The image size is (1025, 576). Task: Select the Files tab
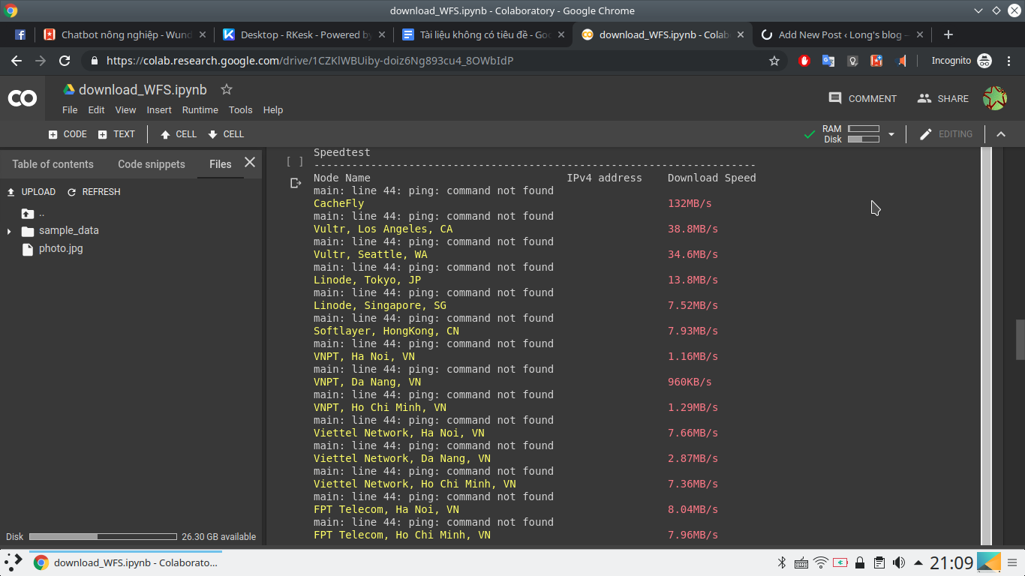point(220,164)
